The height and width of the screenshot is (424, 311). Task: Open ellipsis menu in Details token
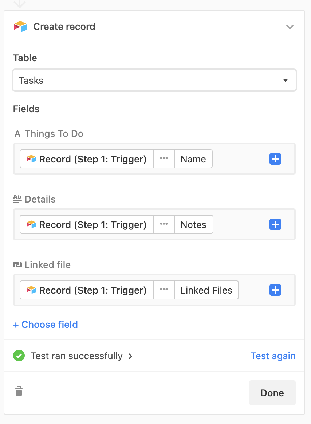(x=164, y=224)
